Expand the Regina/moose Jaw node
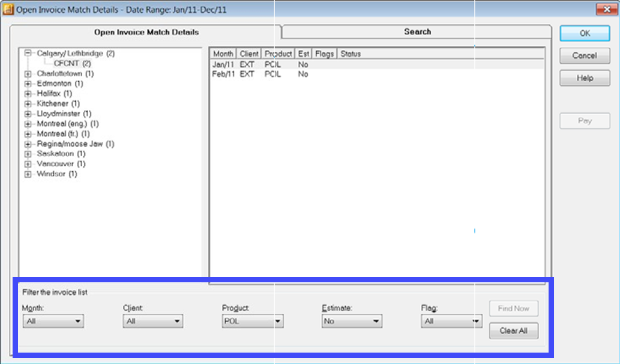The image size is (620, 364). click(x=28, y=144)
